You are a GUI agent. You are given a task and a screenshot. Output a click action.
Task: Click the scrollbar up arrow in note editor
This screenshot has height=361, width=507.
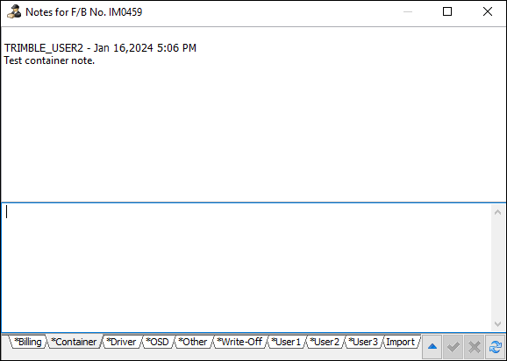(x=498, y=212)
